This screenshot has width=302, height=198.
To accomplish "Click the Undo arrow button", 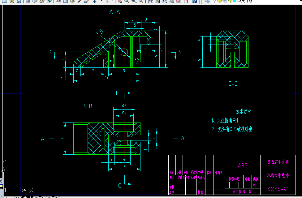I will point(95,2).
